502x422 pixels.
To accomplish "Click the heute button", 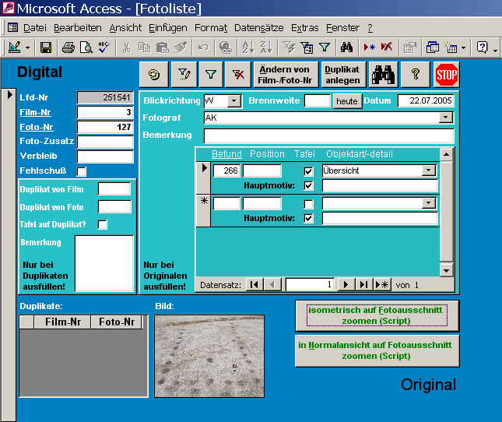I will point(347,101).
